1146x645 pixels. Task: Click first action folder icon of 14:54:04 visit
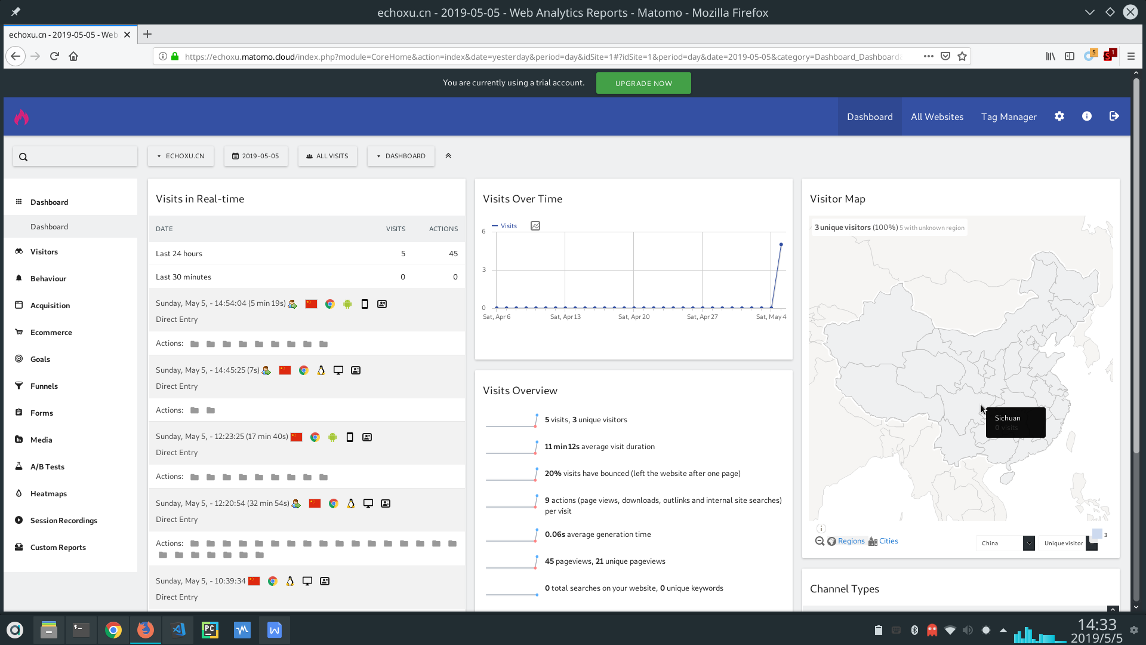pyautogui.click(x=195, y=344)
